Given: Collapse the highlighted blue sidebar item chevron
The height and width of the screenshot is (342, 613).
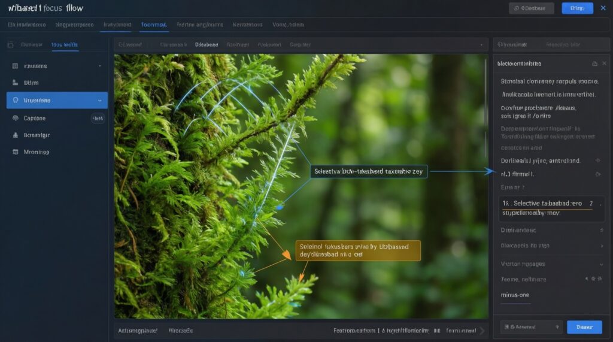Looking at the screenshot, I should (x=98, y=101).
